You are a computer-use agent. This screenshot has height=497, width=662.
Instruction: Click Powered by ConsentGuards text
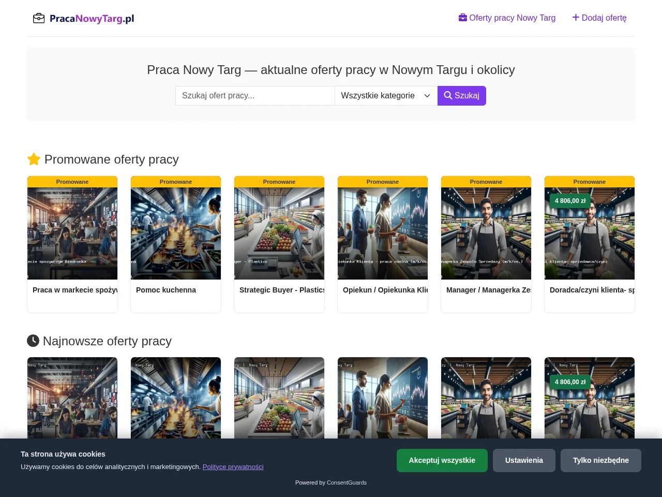[331, 483]
